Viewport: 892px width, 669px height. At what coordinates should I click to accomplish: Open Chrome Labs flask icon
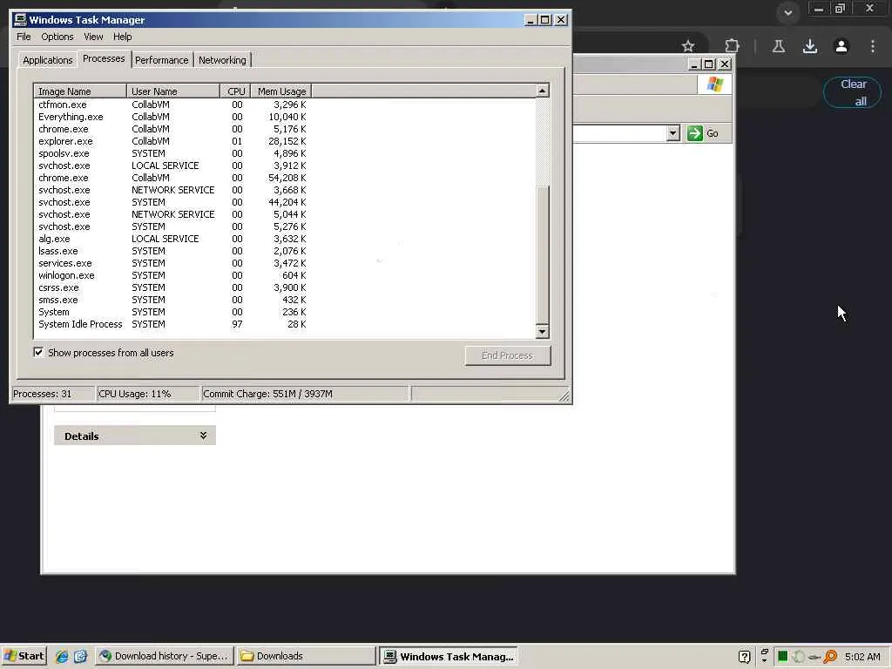click(779, 46)
